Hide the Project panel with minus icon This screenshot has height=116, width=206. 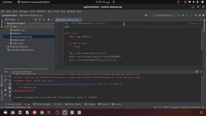52,19
